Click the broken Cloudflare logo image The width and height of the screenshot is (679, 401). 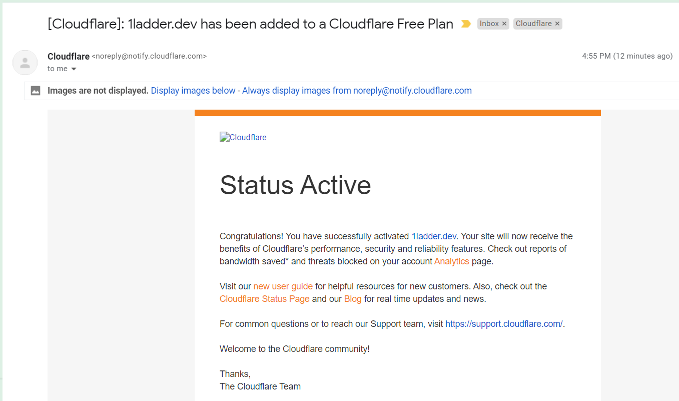243,137
